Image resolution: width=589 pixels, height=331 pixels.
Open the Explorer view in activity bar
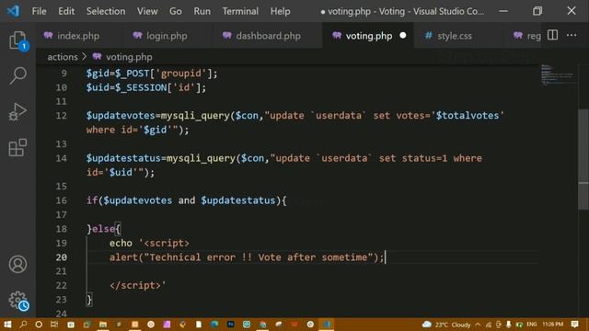click(17, 40)
